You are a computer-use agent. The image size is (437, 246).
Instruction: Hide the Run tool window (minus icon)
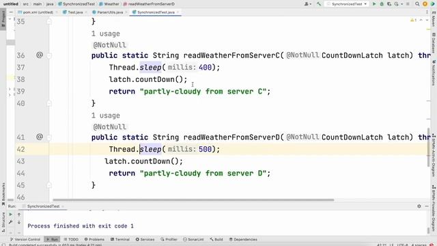pyautogui.click(x=427, y=206)
